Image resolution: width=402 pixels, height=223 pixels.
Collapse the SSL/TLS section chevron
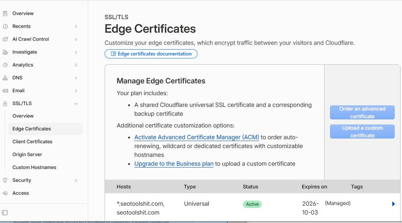pyautogui.click(x=76, y=104)
